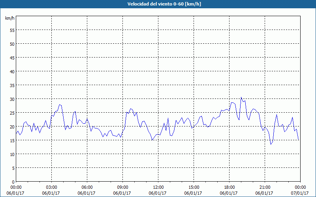
Task: Click the 03:00 time label
Action: [x=52, y=188]
